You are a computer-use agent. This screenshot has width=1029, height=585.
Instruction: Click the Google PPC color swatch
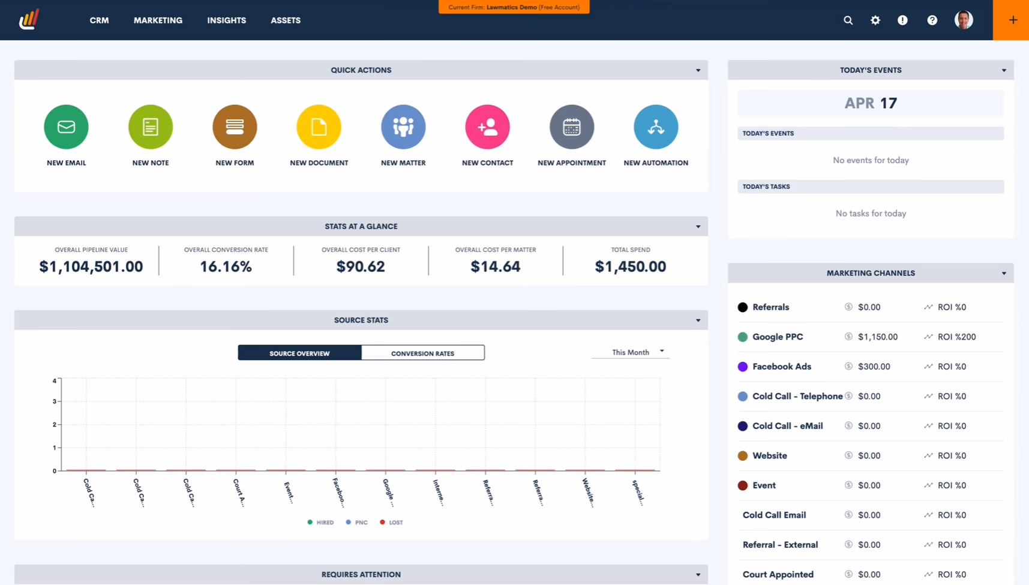click(743, 337)
